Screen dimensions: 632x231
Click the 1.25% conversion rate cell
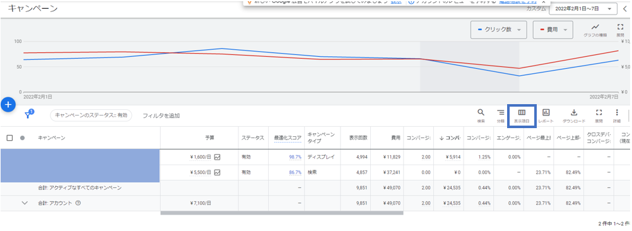[x=484, y=157]
